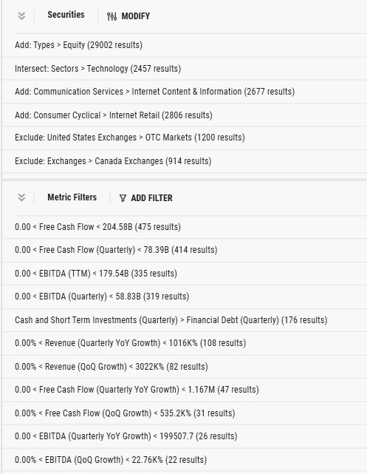Collapse the Securities section with the double chevron
The width and height of the screenshot is (367, 474).
(21, 16)
